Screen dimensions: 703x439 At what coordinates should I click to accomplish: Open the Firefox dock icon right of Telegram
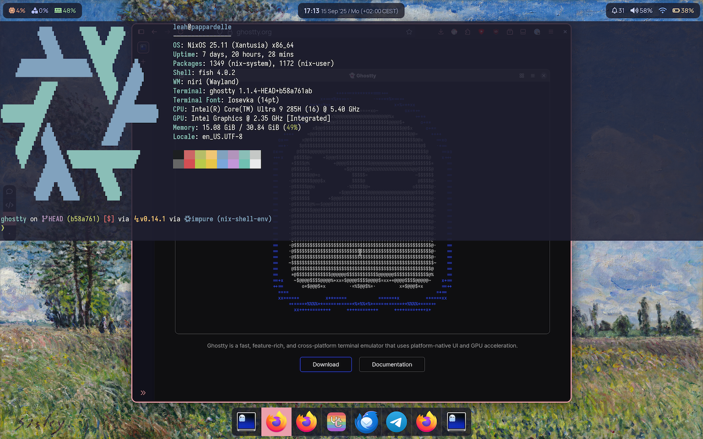427,422
